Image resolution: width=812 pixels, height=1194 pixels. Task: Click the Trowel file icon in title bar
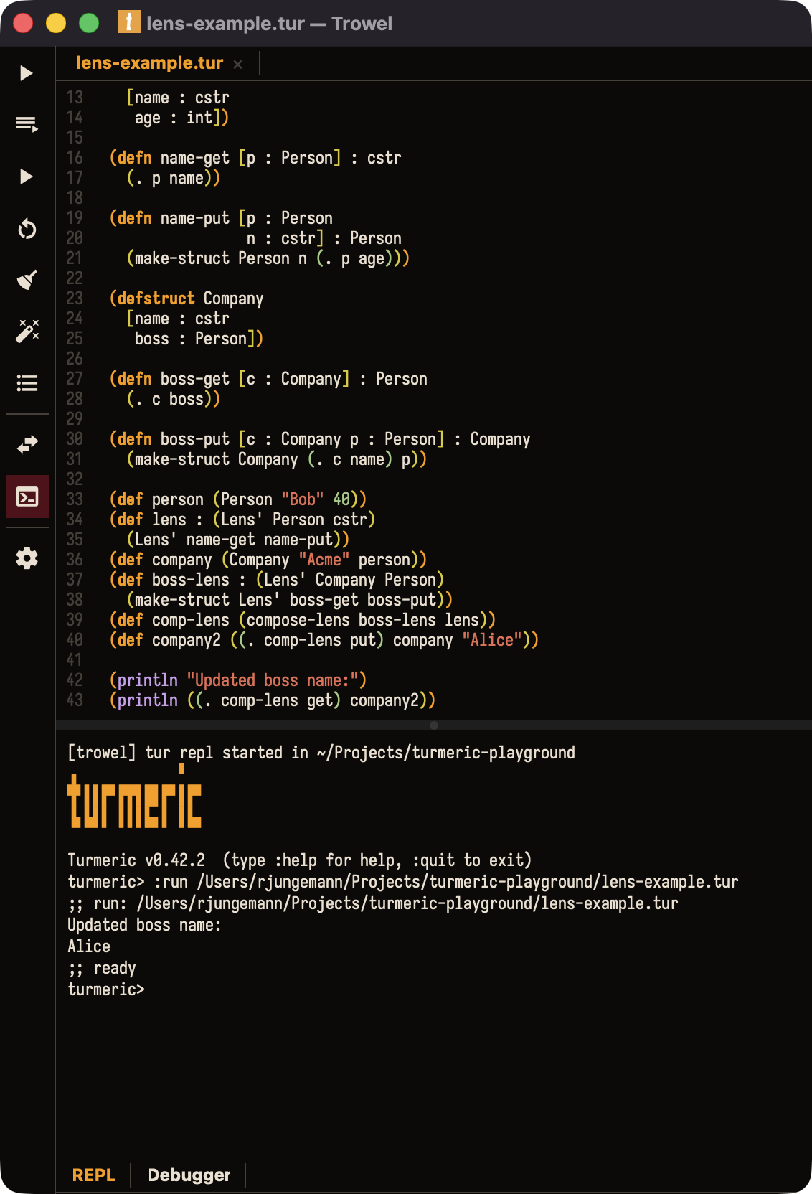click(x=128, y=22)
